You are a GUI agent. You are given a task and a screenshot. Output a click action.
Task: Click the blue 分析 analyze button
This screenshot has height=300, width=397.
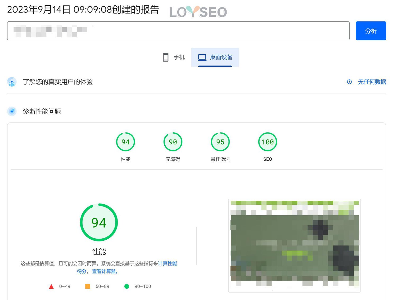pos(371,31)
